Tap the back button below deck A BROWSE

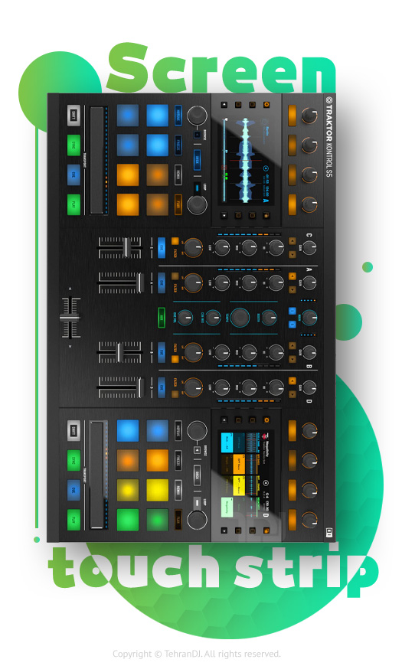[x=198, y=135]
